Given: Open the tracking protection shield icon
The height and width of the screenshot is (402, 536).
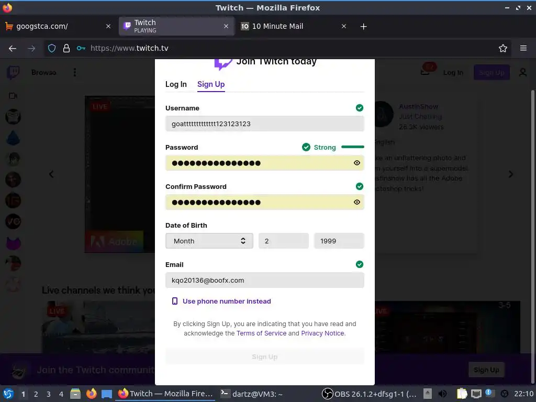Looking at the screenshot, I should click(52, 48).
